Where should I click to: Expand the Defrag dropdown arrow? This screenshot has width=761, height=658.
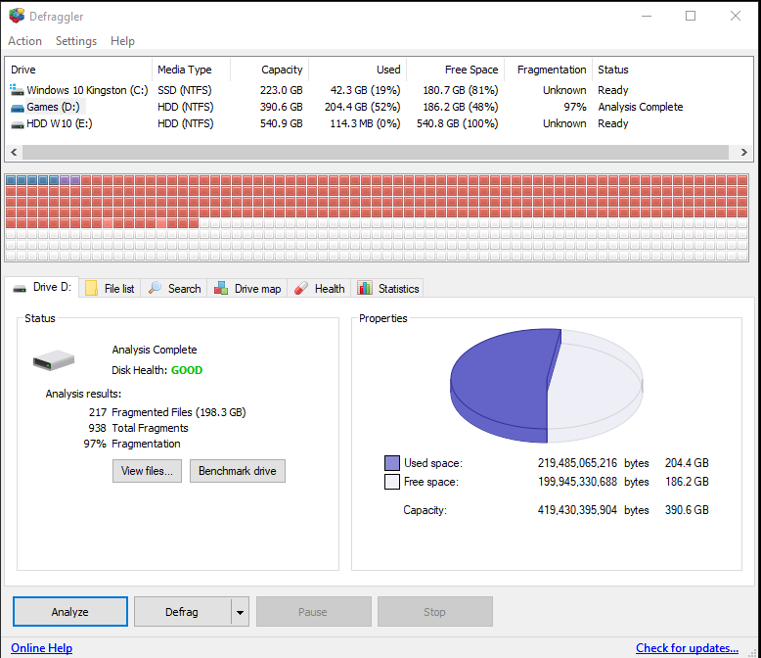[240, 612]
